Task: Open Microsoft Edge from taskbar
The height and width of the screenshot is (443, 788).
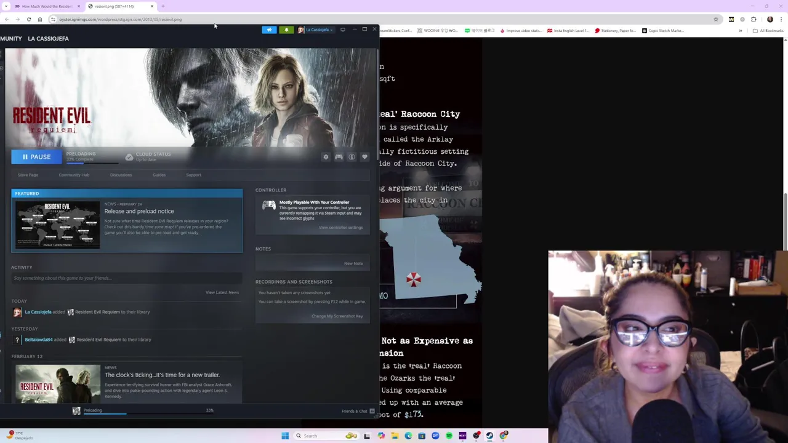Action: pyautogui.click(x=408, y=436)
